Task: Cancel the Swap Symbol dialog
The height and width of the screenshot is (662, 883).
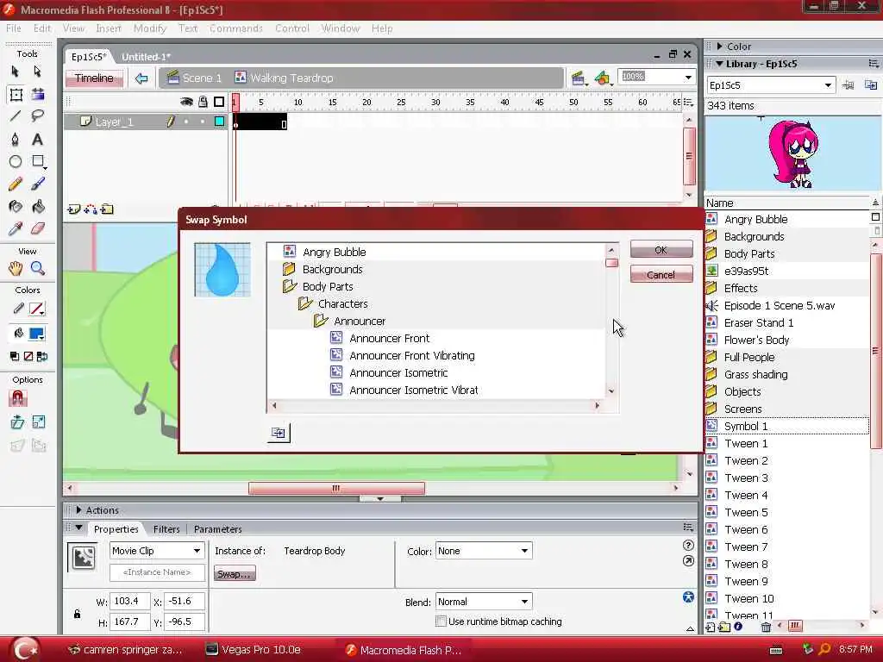Action: pos(661,274)
